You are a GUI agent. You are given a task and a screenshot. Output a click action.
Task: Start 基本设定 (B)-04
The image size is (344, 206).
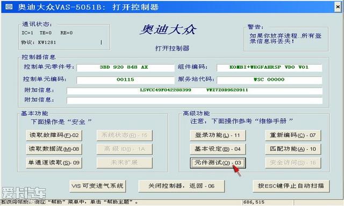click(x=218, y=149)
